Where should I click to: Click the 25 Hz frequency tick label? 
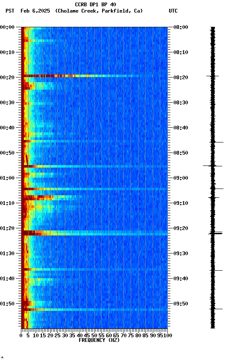[x=57, y=336]
